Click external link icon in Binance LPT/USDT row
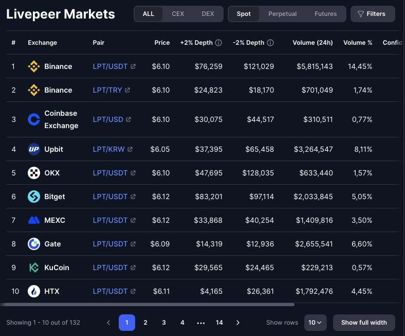The image size is (405, 336). point(133,66)
